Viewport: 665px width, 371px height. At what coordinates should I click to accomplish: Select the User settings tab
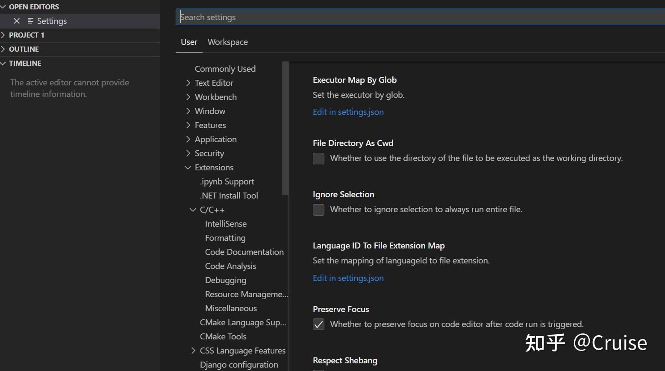coord(188,42)
